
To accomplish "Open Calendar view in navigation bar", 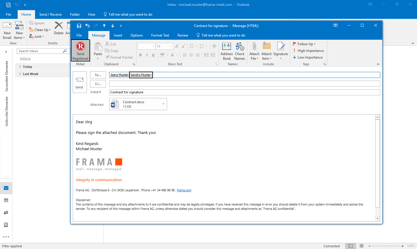I will click(x=6, y=200).
